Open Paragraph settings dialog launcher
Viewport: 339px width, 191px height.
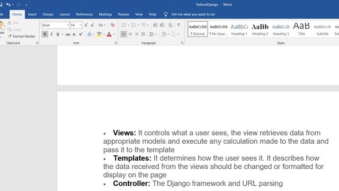182,43
